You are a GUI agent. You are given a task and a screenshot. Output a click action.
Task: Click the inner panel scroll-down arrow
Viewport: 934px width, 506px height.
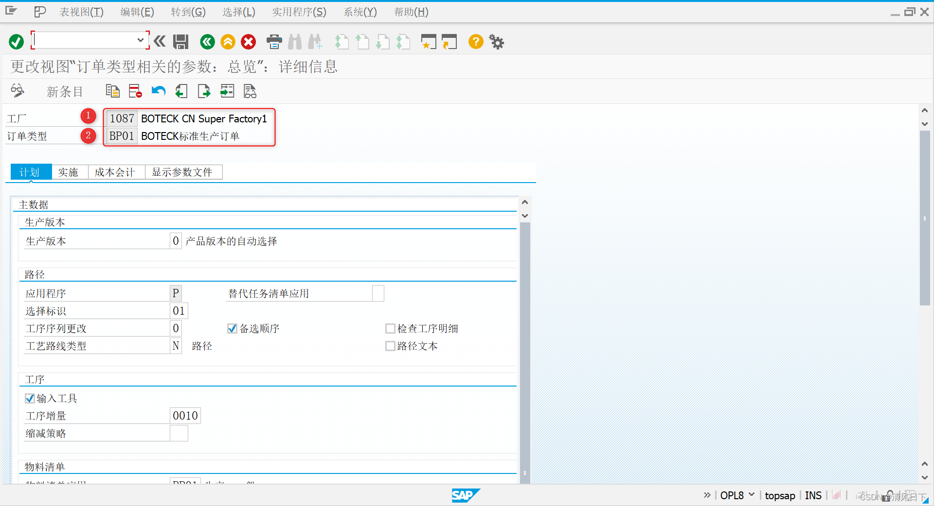pyautogui.click(x=525, y=216)
